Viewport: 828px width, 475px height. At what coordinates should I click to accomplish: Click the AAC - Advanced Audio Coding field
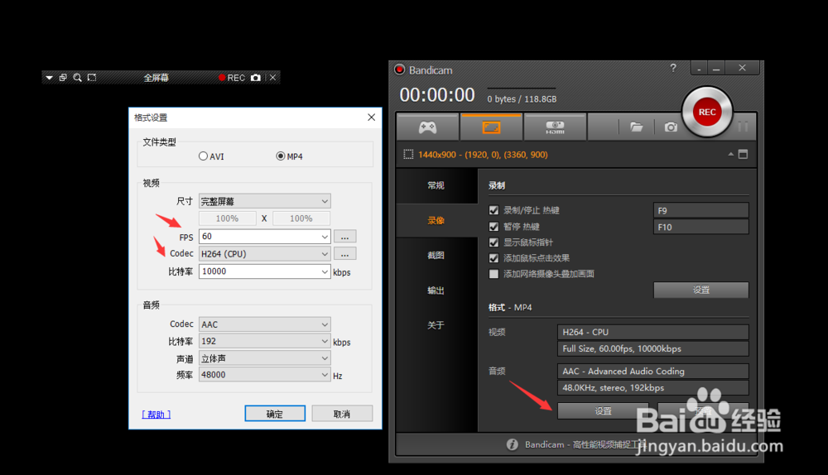pyautogui.click(x=653, y=371)
